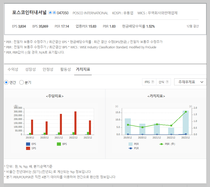The image size is (210, 187).
Task: Toggle SPS red legend swatch
Action: (x=28, y=148)
